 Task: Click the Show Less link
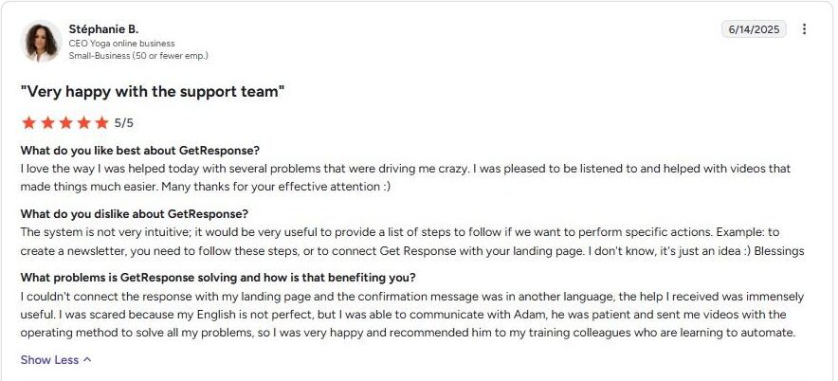click(49, 360)
